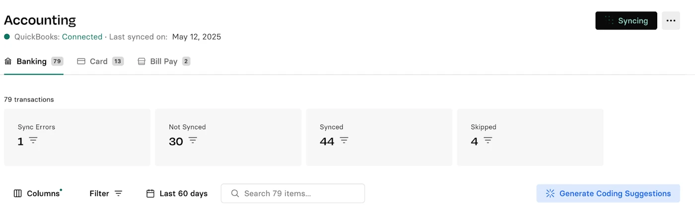Switch to the Card tab
The image size is (695, 207).
click(x=100, y=62)
